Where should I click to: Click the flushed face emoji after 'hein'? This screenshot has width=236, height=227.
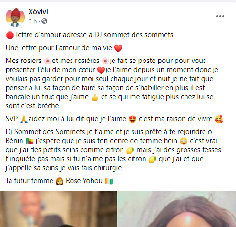click(184, 141)
